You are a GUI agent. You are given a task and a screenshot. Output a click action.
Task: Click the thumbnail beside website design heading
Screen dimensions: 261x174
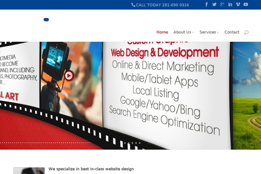pos(29,171)
